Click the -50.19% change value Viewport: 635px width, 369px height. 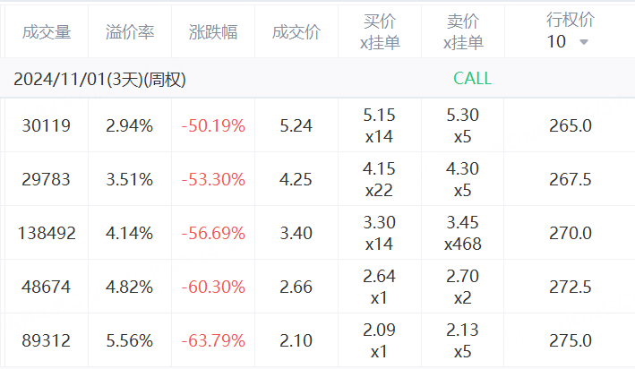213,125
